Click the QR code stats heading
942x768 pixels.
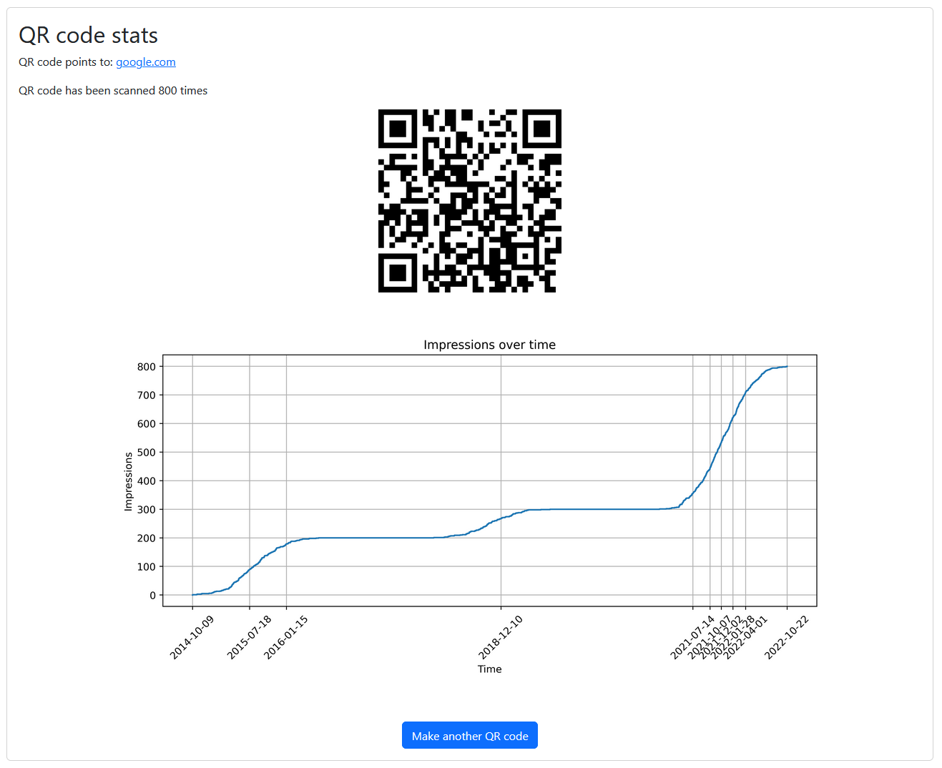point(89,35)
